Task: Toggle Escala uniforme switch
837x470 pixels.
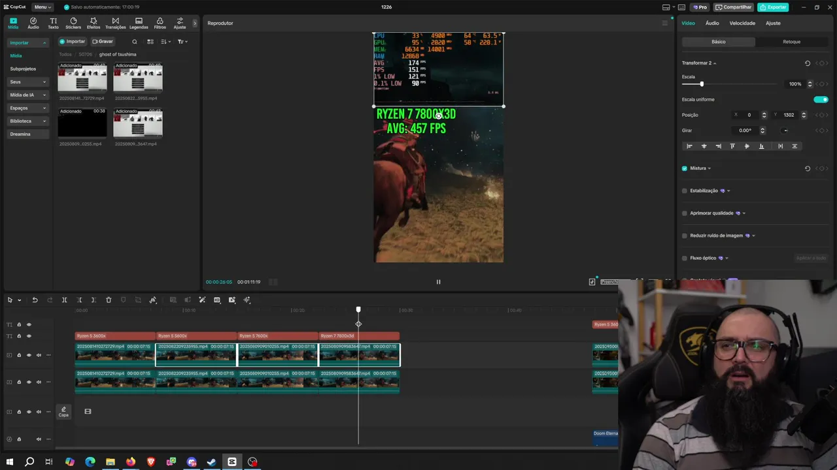Action: coord(821,100)
